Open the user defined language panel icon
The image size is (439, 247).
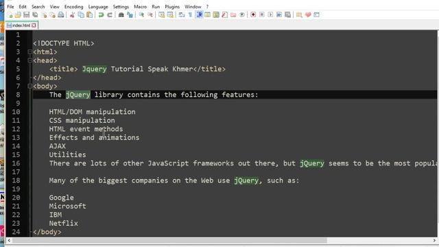[x=207, y=15]
